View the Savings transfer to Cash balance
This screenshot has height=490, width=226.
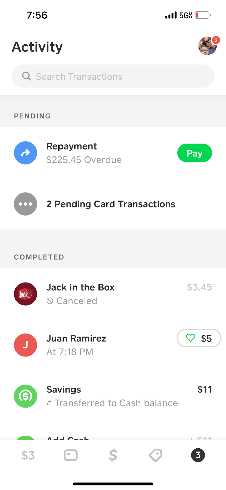112,396
